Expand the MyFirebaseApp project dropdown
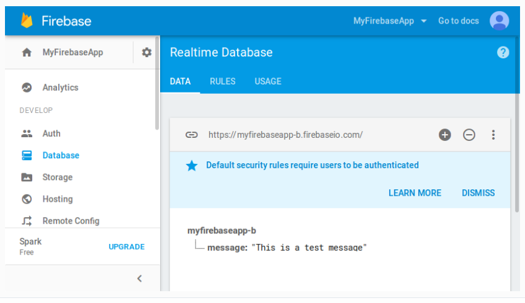This screenshot has width=525, height=303. coord(390,20)
